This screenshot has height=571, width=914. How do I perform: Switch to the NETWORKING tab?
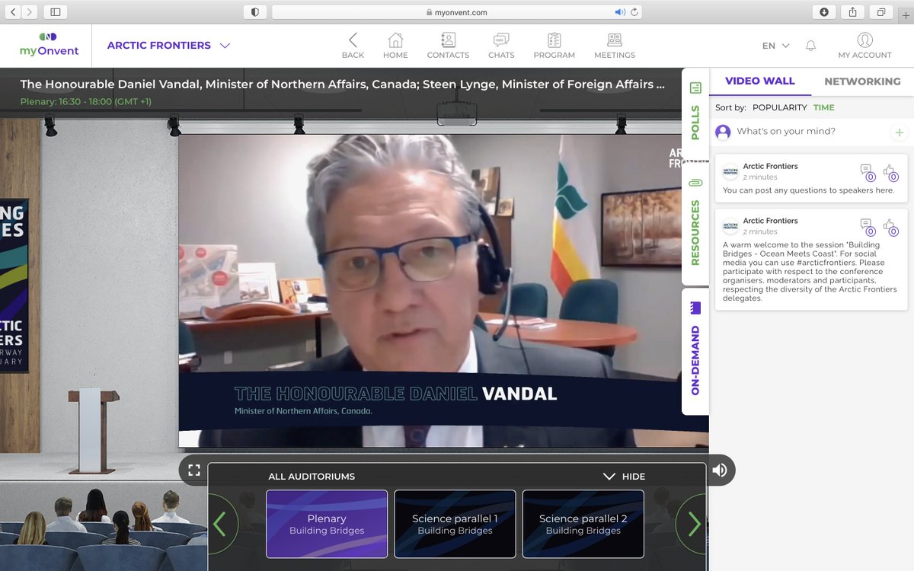coord(862,81)
